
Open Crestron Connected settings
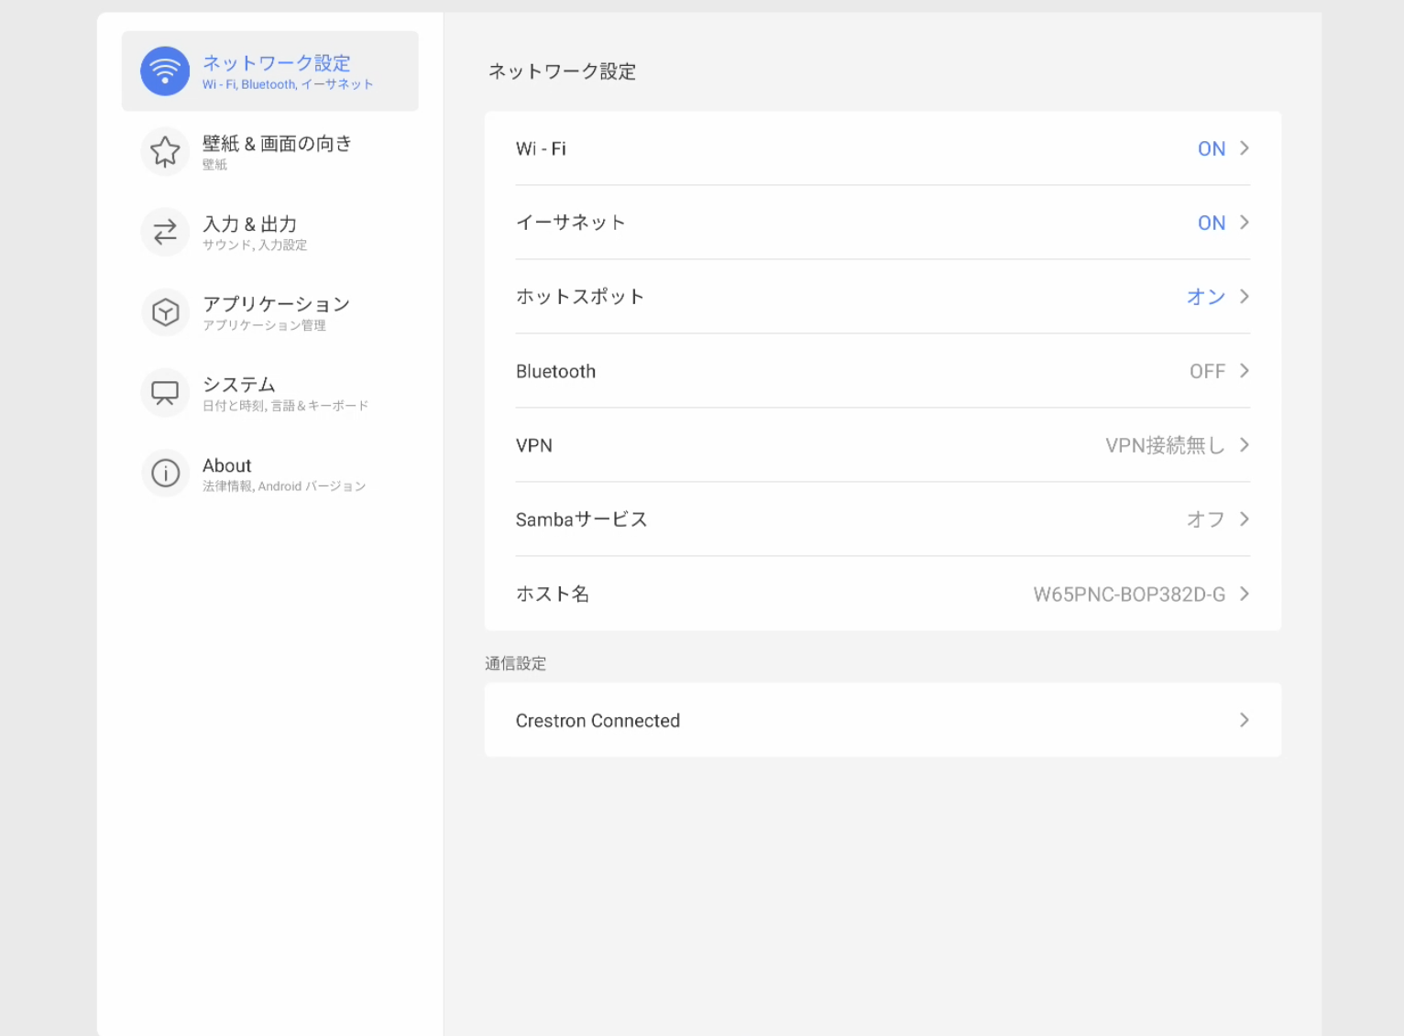598,721
